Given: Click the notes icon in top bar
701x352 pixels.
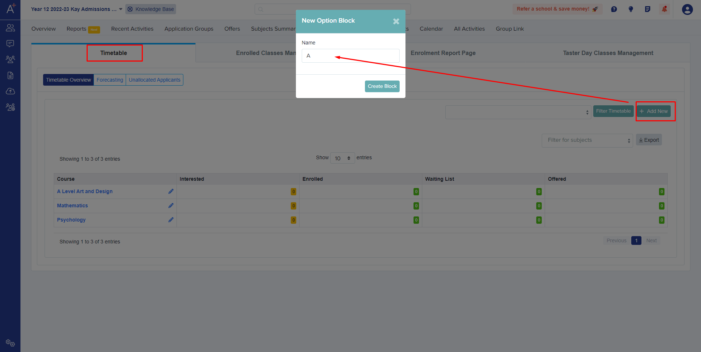Looking at the screenshot, I should point(648,9).
